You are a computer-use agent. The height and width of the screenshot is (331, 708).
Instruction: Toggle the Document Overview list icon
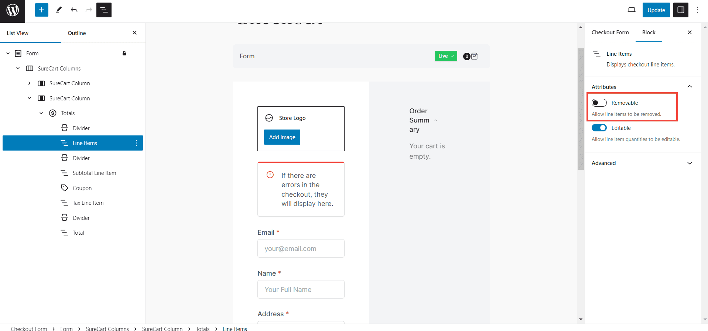click(104, 10)
